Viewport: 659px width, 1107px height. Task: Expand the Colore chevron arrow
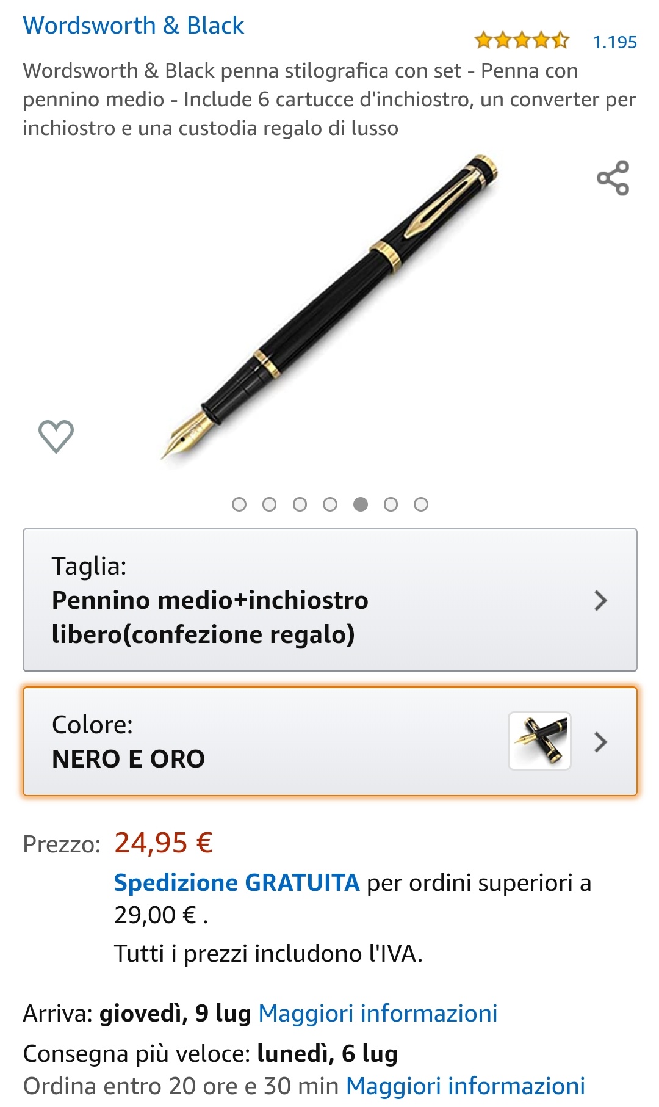tap(600, 742)
